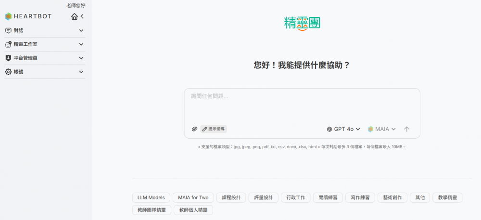Click the 提示嚮導 prompt guide button
481x220 pixels.
coord(214,129)
